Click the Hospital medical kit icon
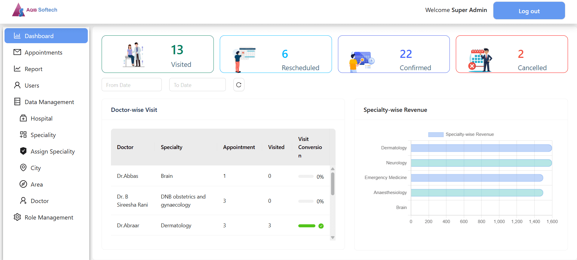The height and width of the screenshot is (260, 577). point(23,118)
